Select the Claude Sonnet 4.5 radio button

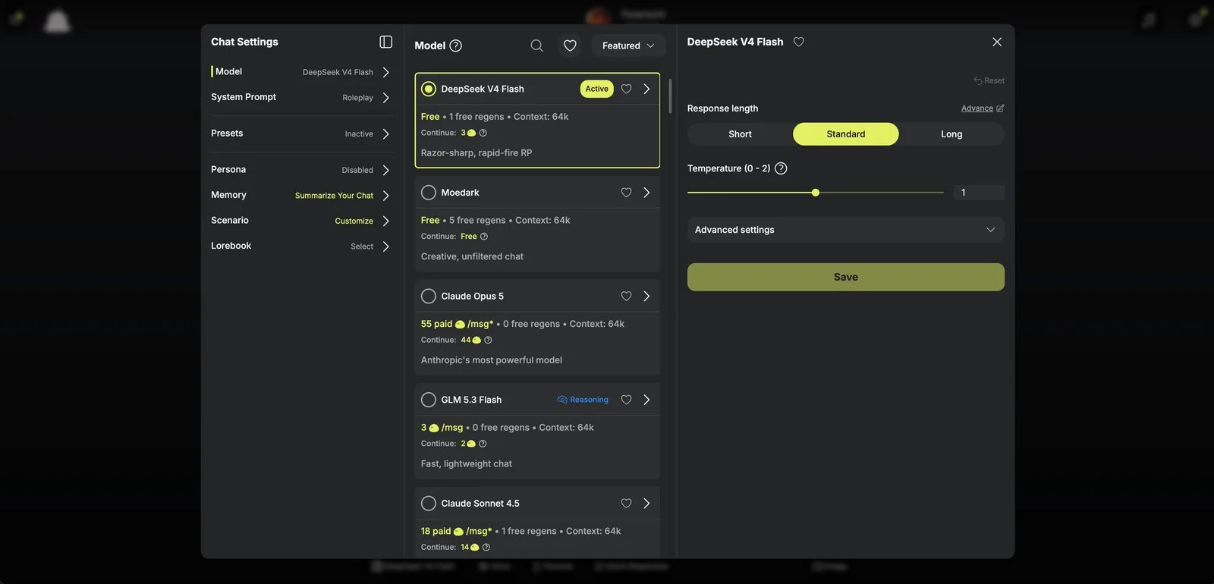point(429,504)
